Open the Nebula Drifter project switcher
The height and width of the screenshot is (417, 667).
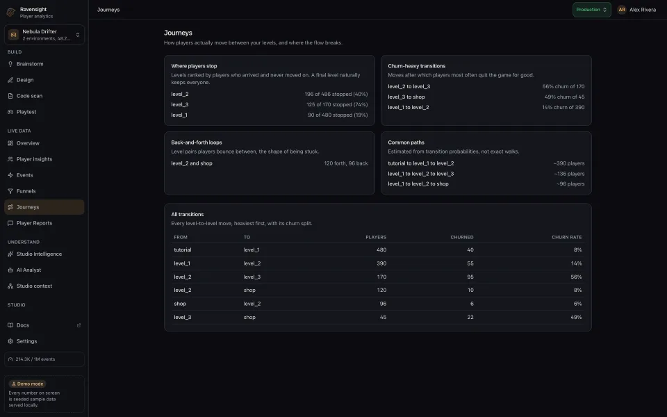44,35
